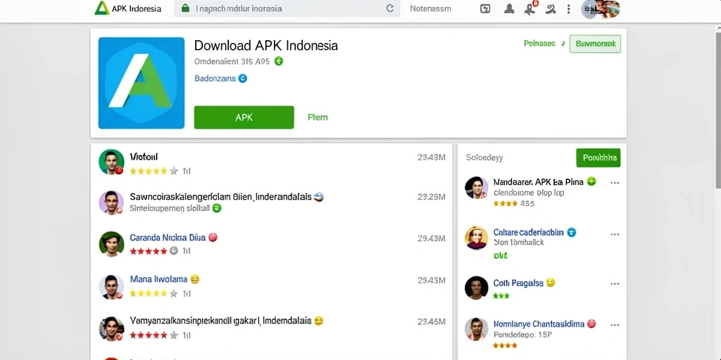Click the emoji after the Sawncoiraskaiengericlam title

[318, 197]
